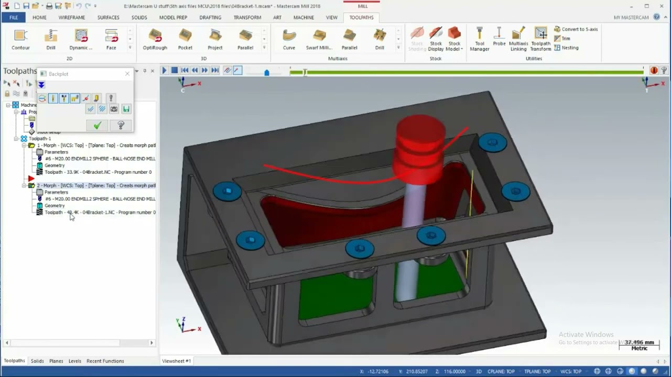The image size is (671, 377).
Task: Pick the OptiRough 3D toolpath
Action: [155, 40]
